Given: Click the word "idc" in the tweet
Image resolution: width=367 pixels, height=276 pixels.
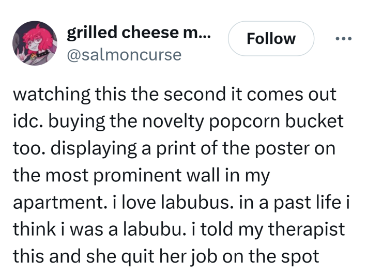Looking at the screenshot, I should coord(25,121).
